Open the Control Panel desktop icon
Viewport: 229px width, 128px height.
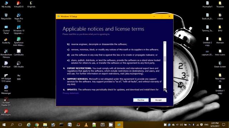click(x=6, y=30)
